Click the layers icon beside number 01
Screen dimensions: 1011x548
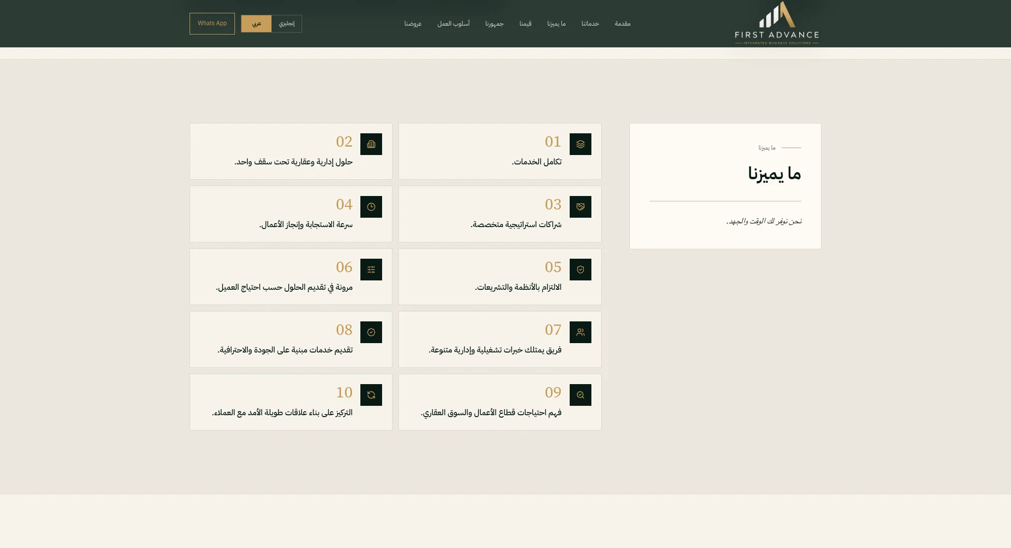[x=580, y=144]
